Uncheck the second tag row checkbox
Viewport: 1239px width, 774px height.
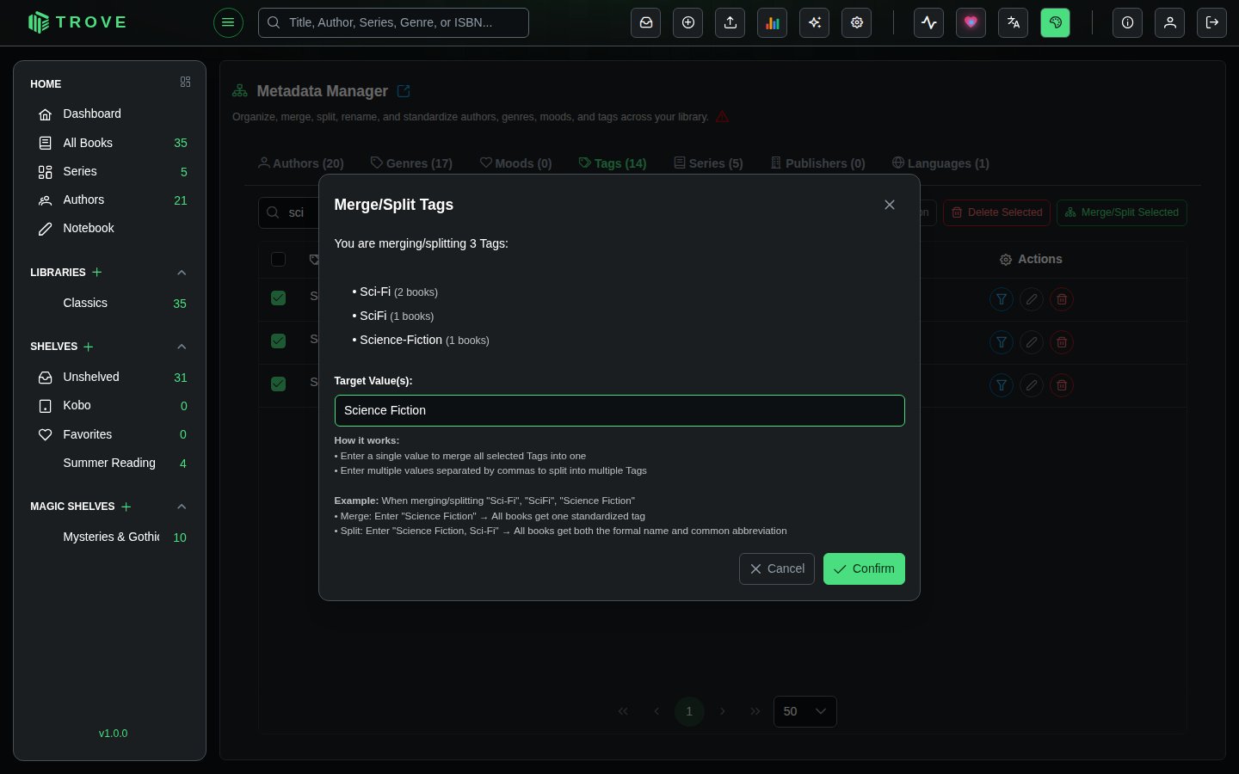[278, 341]
